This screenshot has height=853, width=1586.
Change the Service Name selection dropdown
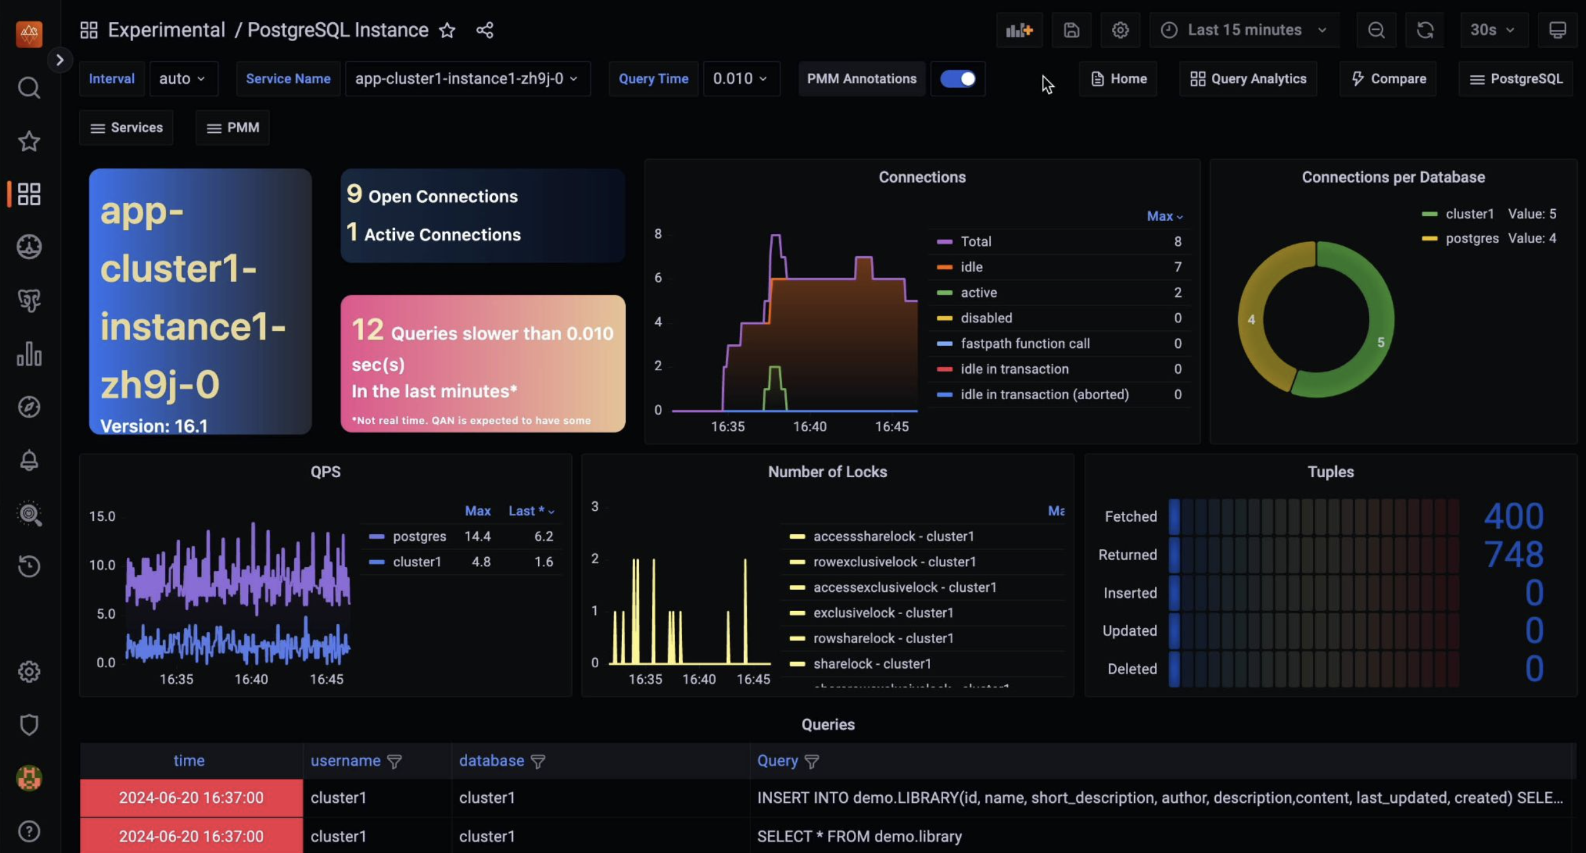click(467, 79)
